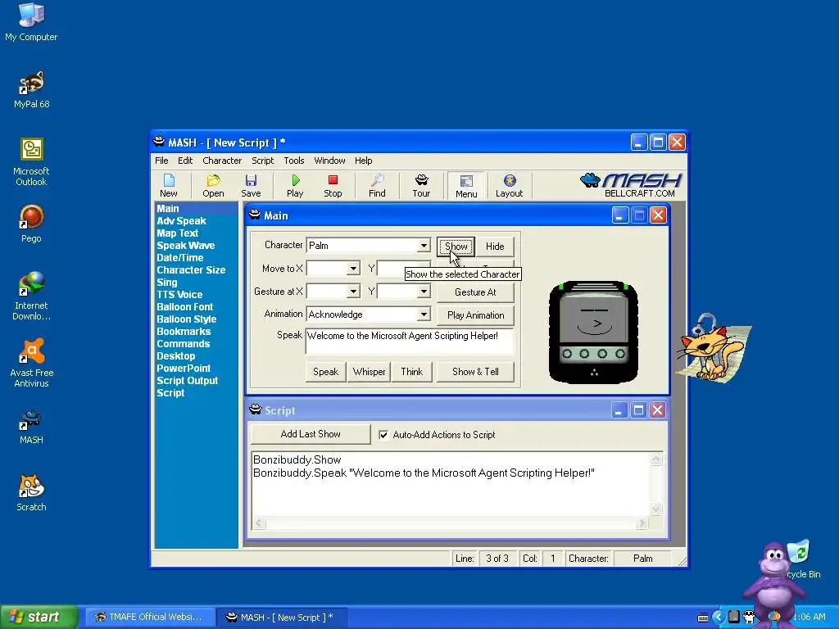Select PowerPoint in the sidebar
Screen dimensions: 839x629
[x=184, y=369]
